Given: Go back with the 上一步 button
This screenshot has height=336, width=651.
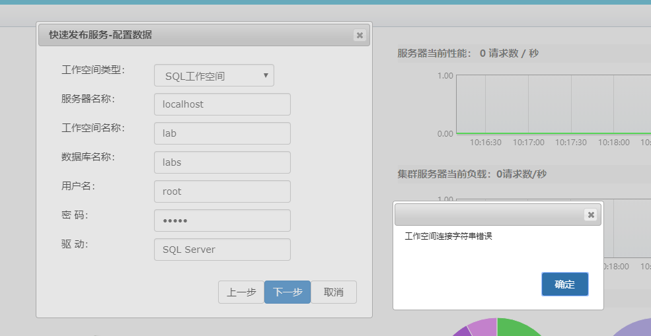Looking at the screenshot, I should (x=241, y=292).
